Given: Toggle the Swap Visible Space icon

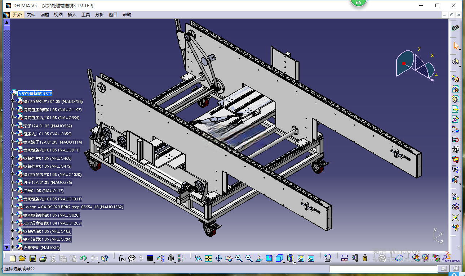Looking at the screenshot, I should pyautogui.click(x=311, y=258).
